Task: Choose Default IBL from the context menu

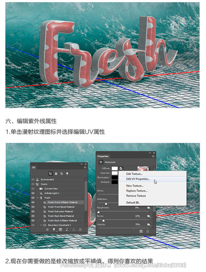Action: tap(133, 203)
